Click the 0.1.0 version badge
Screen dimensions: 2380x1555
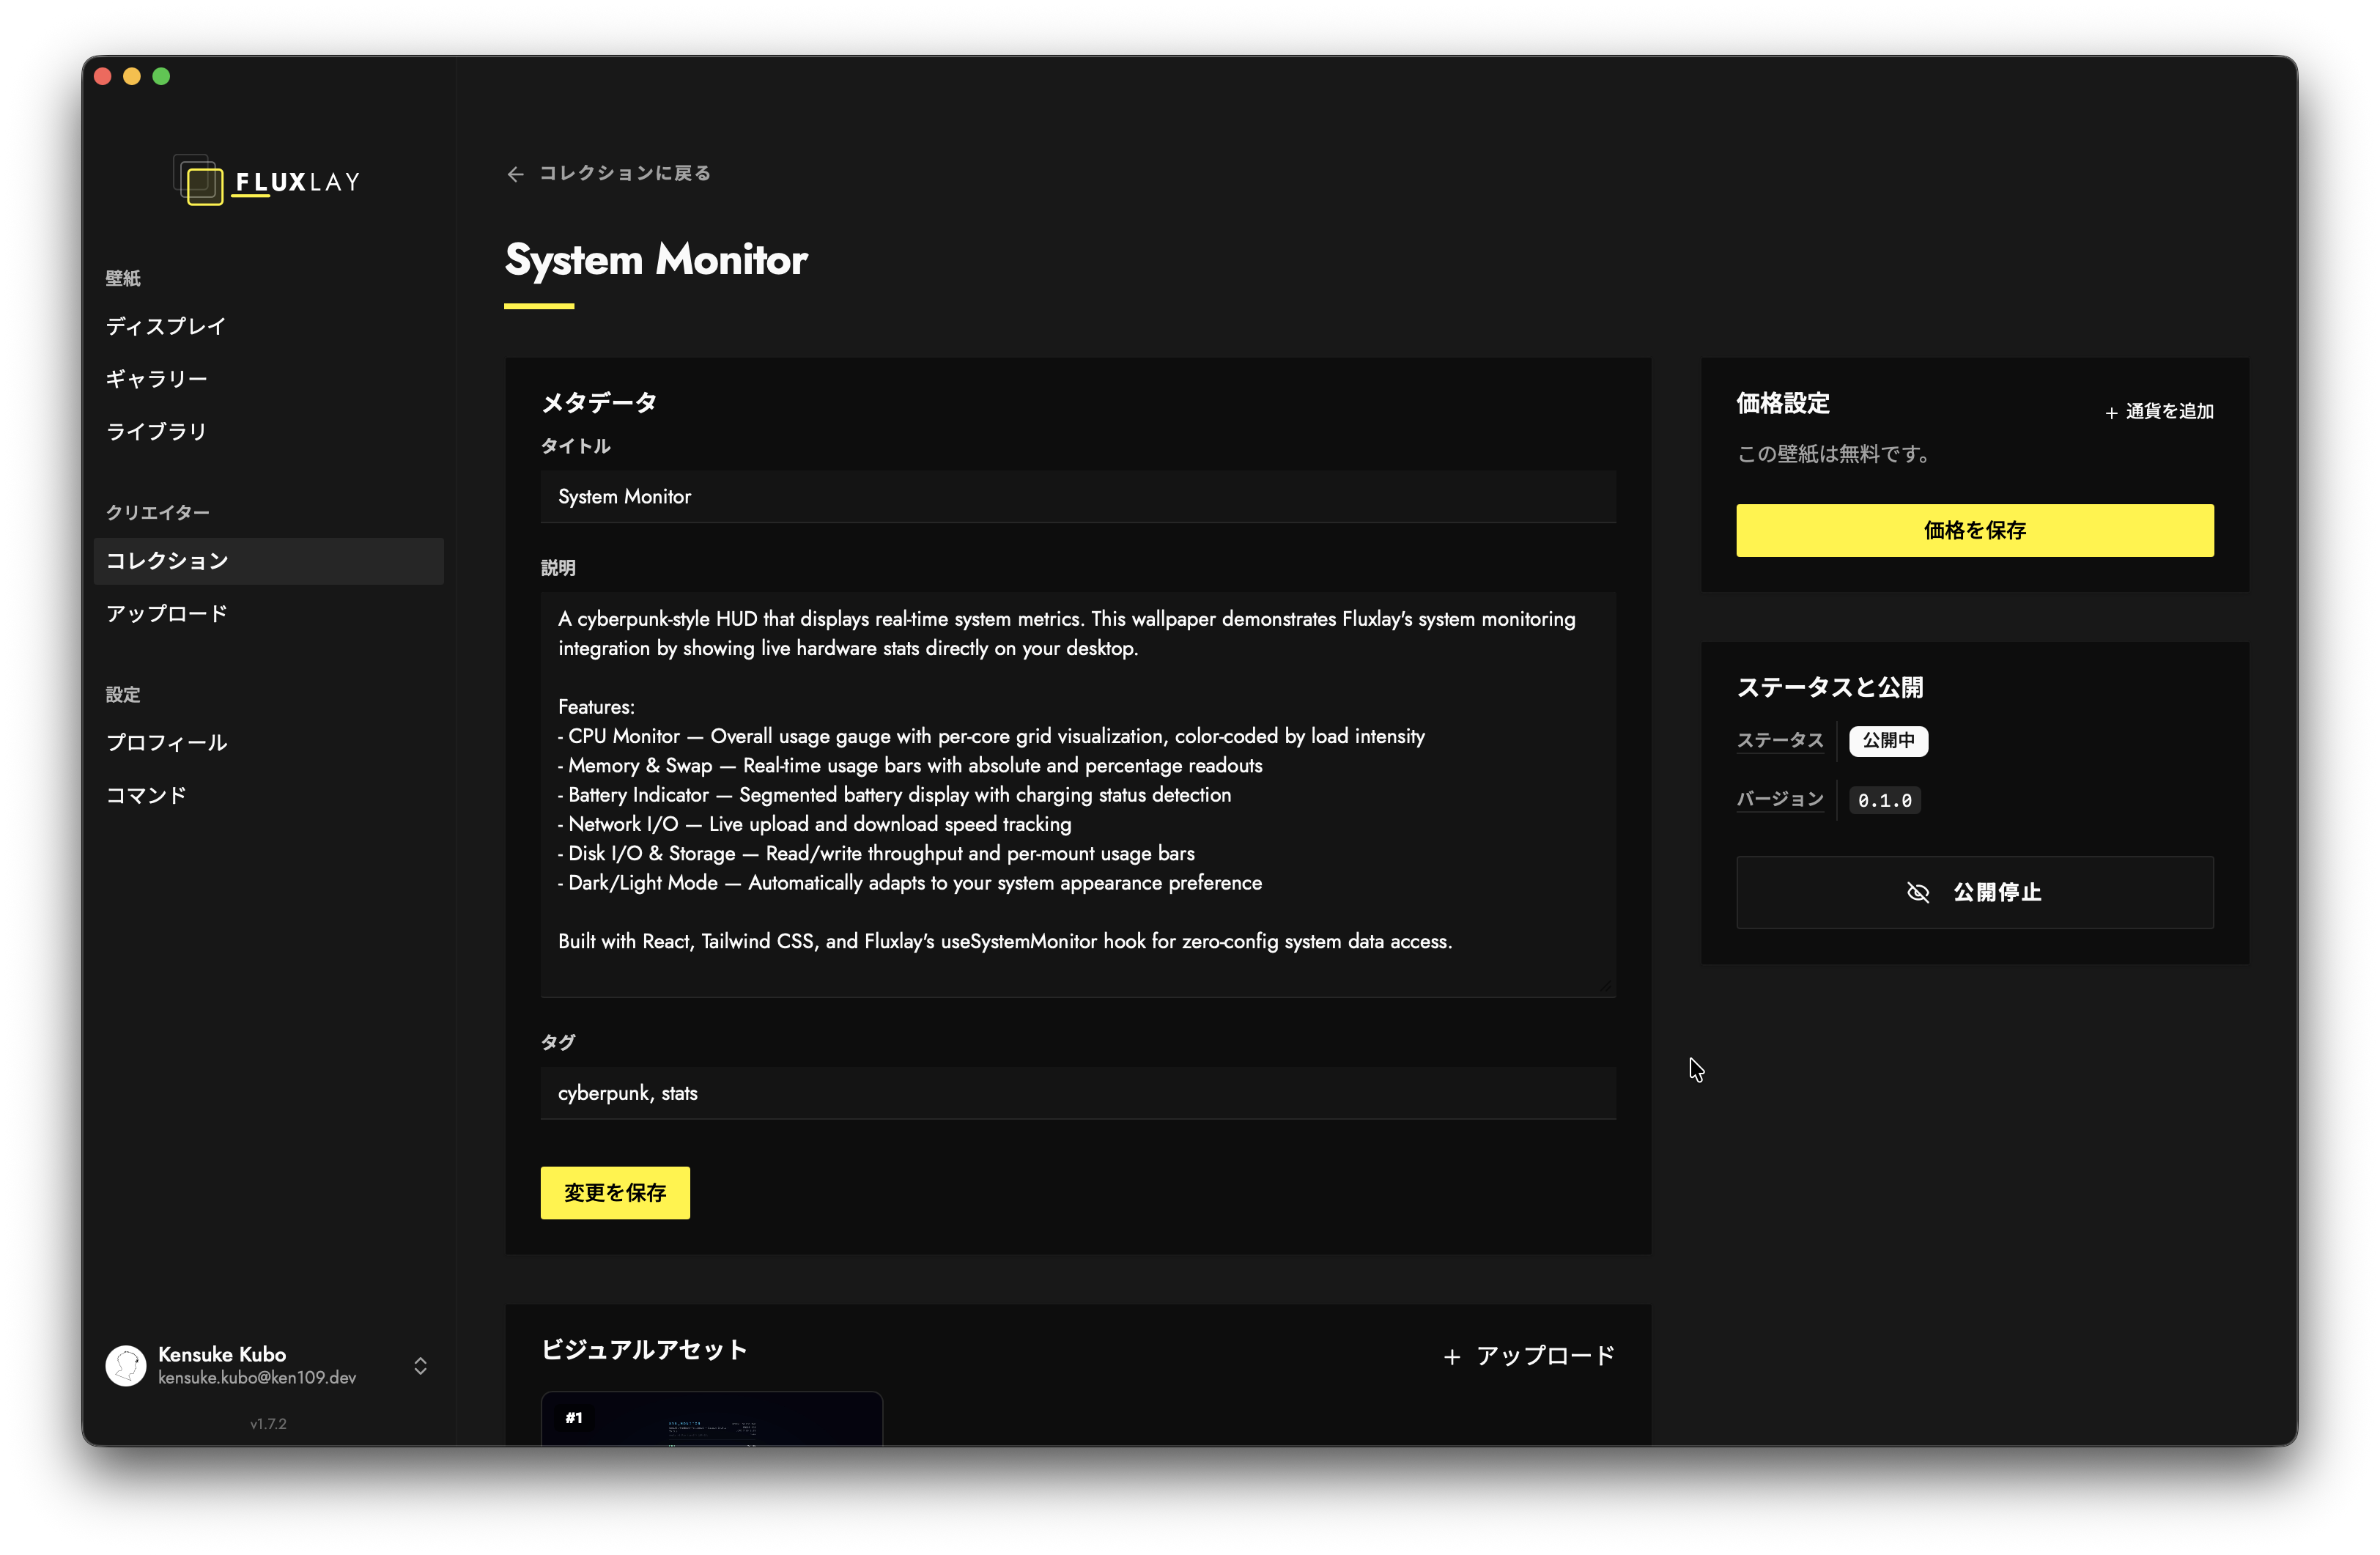coord(1884,800)
